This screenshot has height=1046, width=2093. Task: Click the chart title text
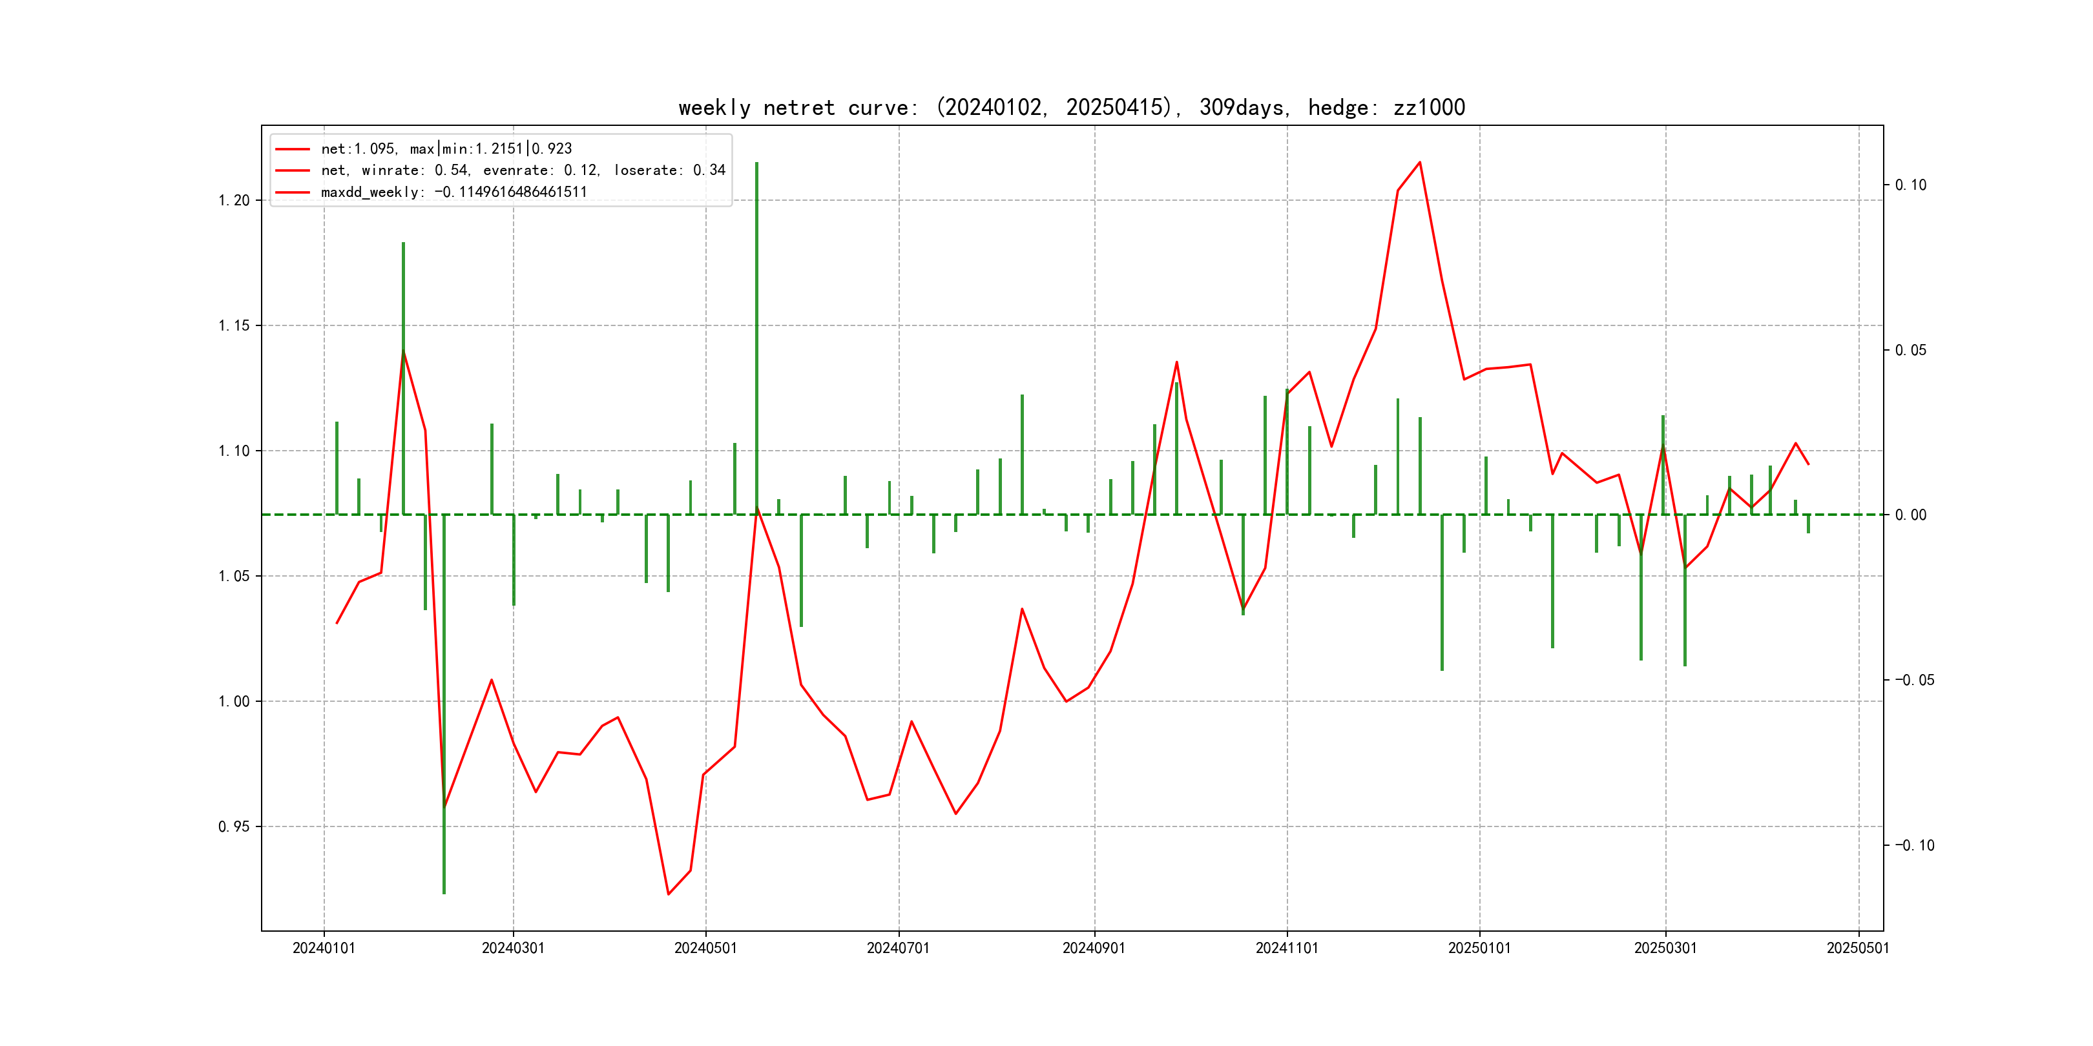tap(1071, 107)
